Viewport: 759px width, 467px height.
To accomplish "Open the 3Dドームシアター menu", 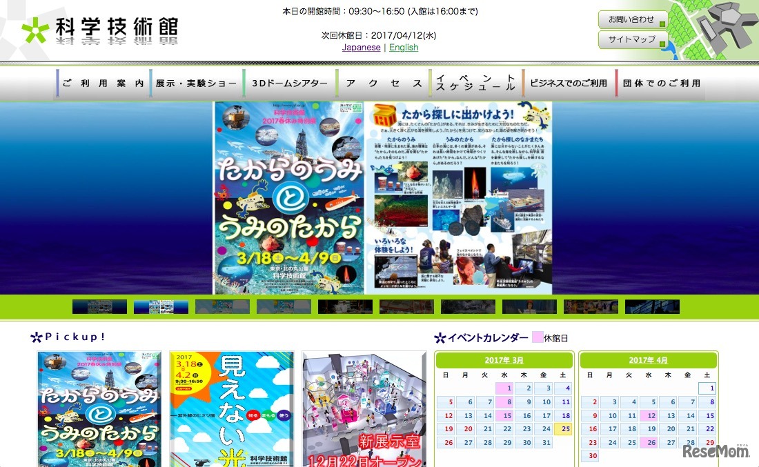I will tap(289, 83).
